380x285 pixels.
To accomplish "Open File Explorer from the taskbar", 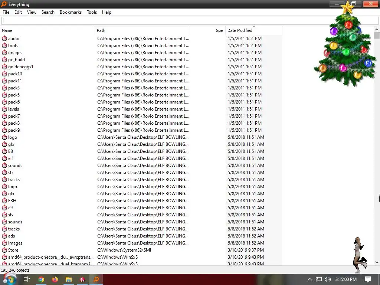I will pyautogui.click(x=69, y=279).
